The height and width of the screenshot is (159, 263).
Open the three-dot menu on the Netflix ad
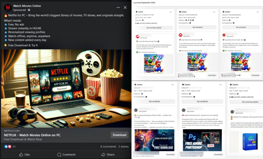118,7
